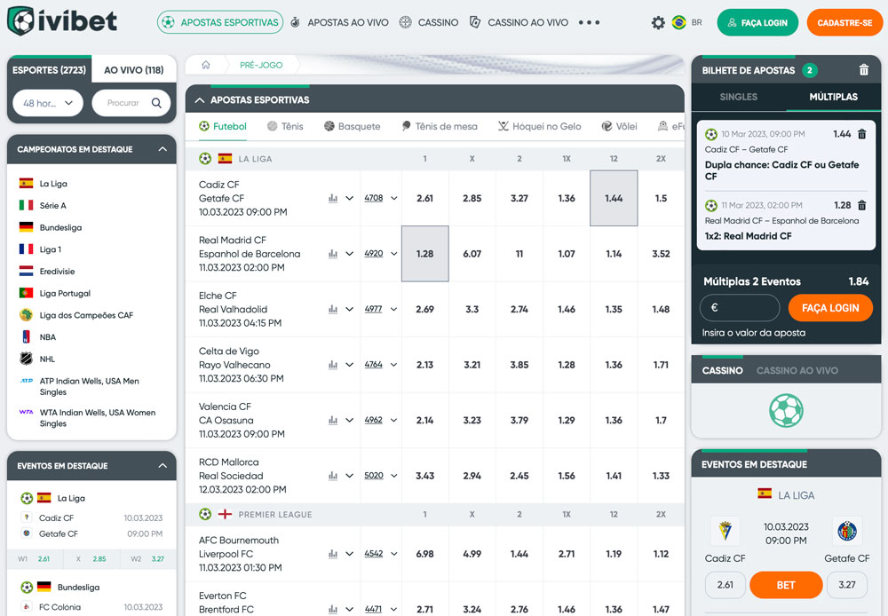Click the soccer ball icon in Cassino panel
The height and width of the screenshot is (616, 888).
click(786, 410)
